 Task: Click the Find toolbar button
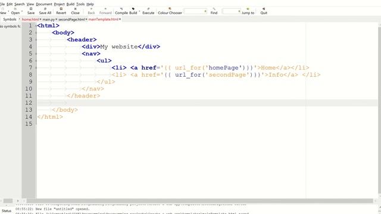tap(214, 11)
